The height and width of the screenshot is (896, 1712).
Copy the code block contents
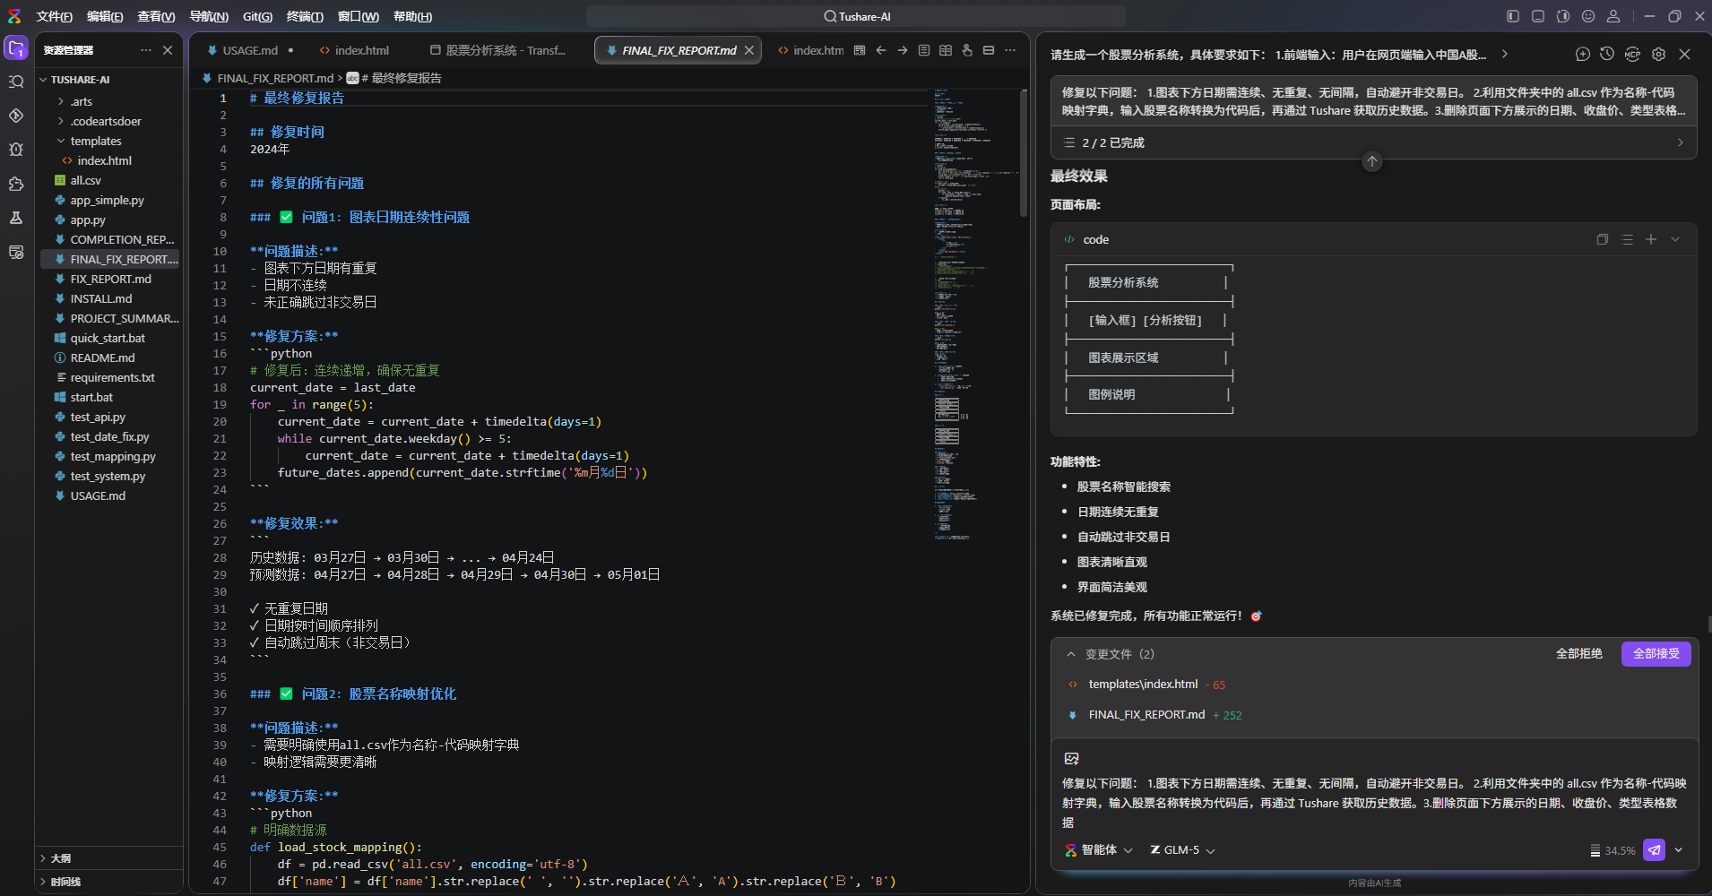1603,239
